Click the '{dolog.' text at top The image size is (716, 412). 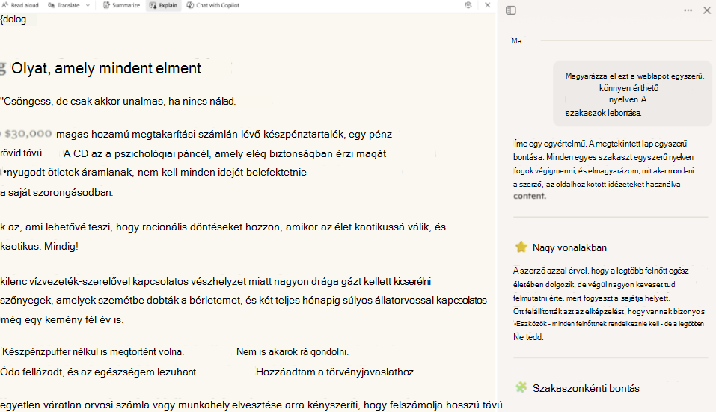(x=14, y=19)
